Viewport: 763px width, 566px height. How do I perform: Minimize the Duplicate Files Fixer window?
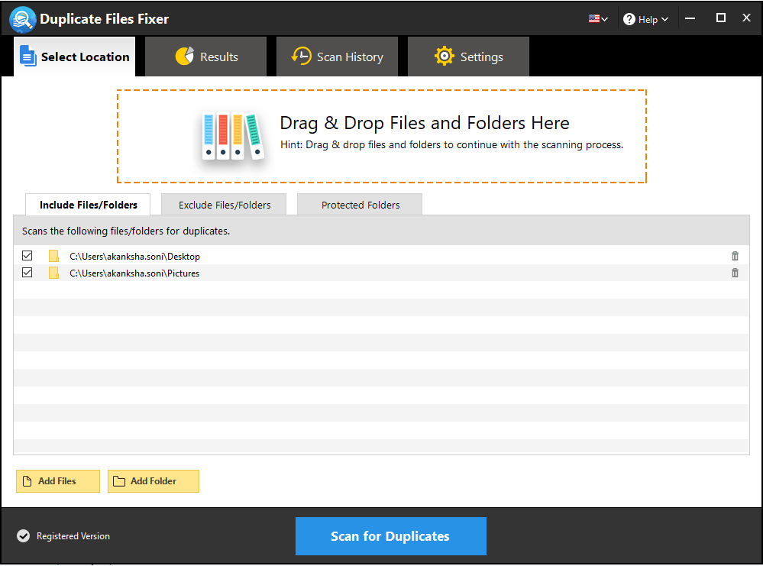point(690,18)
